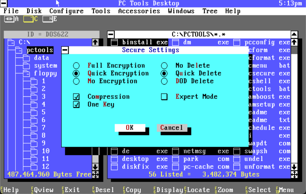The height and width of the screenshot is (194, 306).
Task: Click the file icon beside pc-cache com
Action: [x=175, y=167]
